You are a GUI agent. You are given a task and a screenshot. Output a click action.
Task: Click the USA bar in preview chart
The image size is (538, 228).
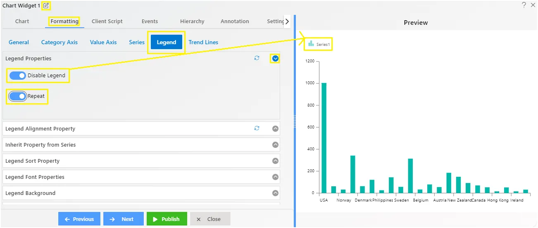pyautogui.click(x=324, y=138)
